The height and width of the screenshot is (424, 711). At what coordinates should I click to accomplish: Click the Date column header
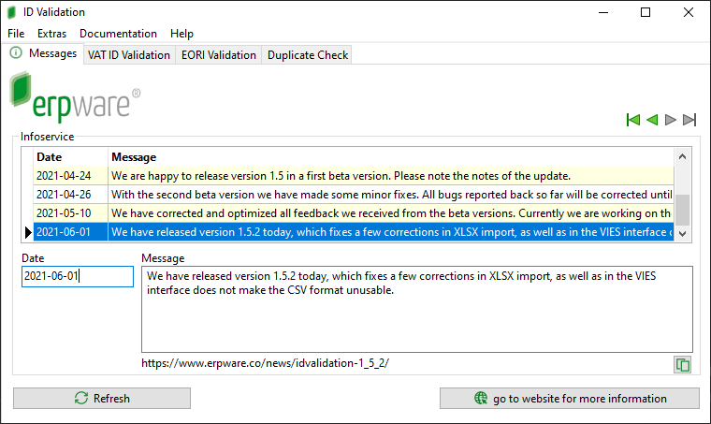[71, 157]
